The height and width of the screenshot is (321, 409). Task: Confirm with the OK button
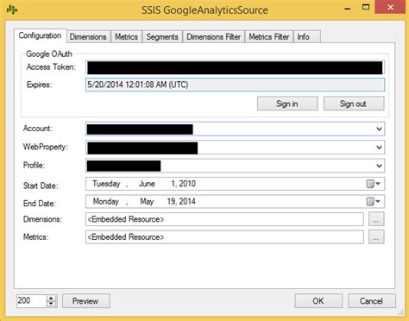click(x=318, y=301)
